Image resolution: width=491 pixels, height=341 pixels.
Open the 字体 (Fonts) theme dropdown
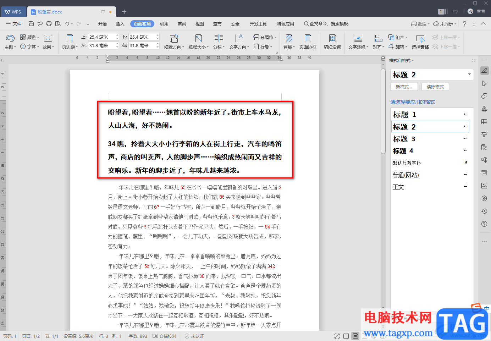(x=30, y=46)
